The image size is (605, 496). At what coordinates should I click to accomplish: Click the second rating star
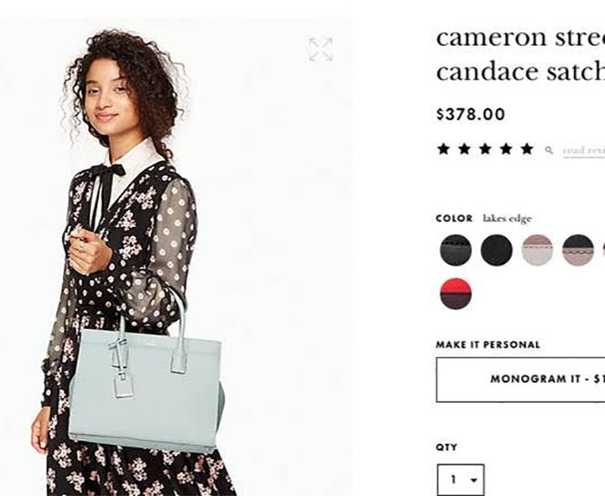pyautogui.click(x=465, y=149)
